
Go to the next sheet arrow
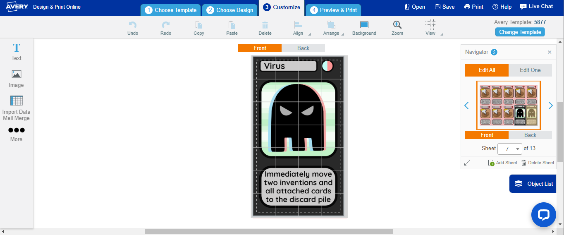[x=550, y=106]
